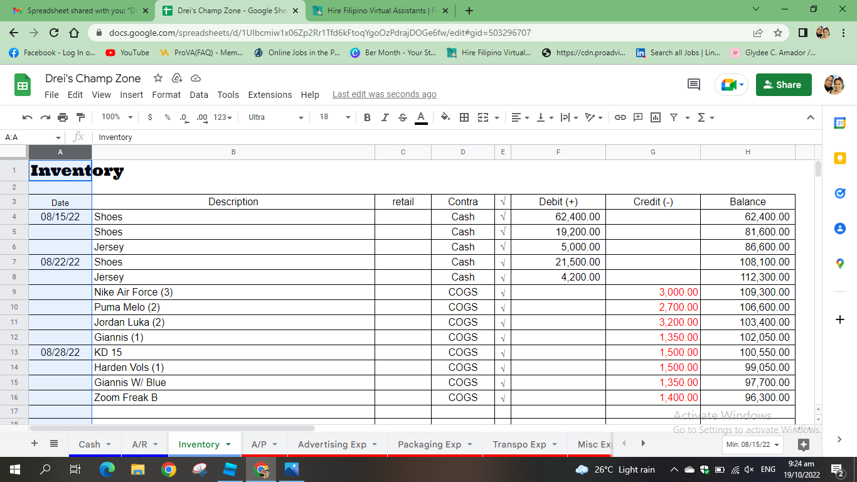Open the File menu

coord(52,95)
